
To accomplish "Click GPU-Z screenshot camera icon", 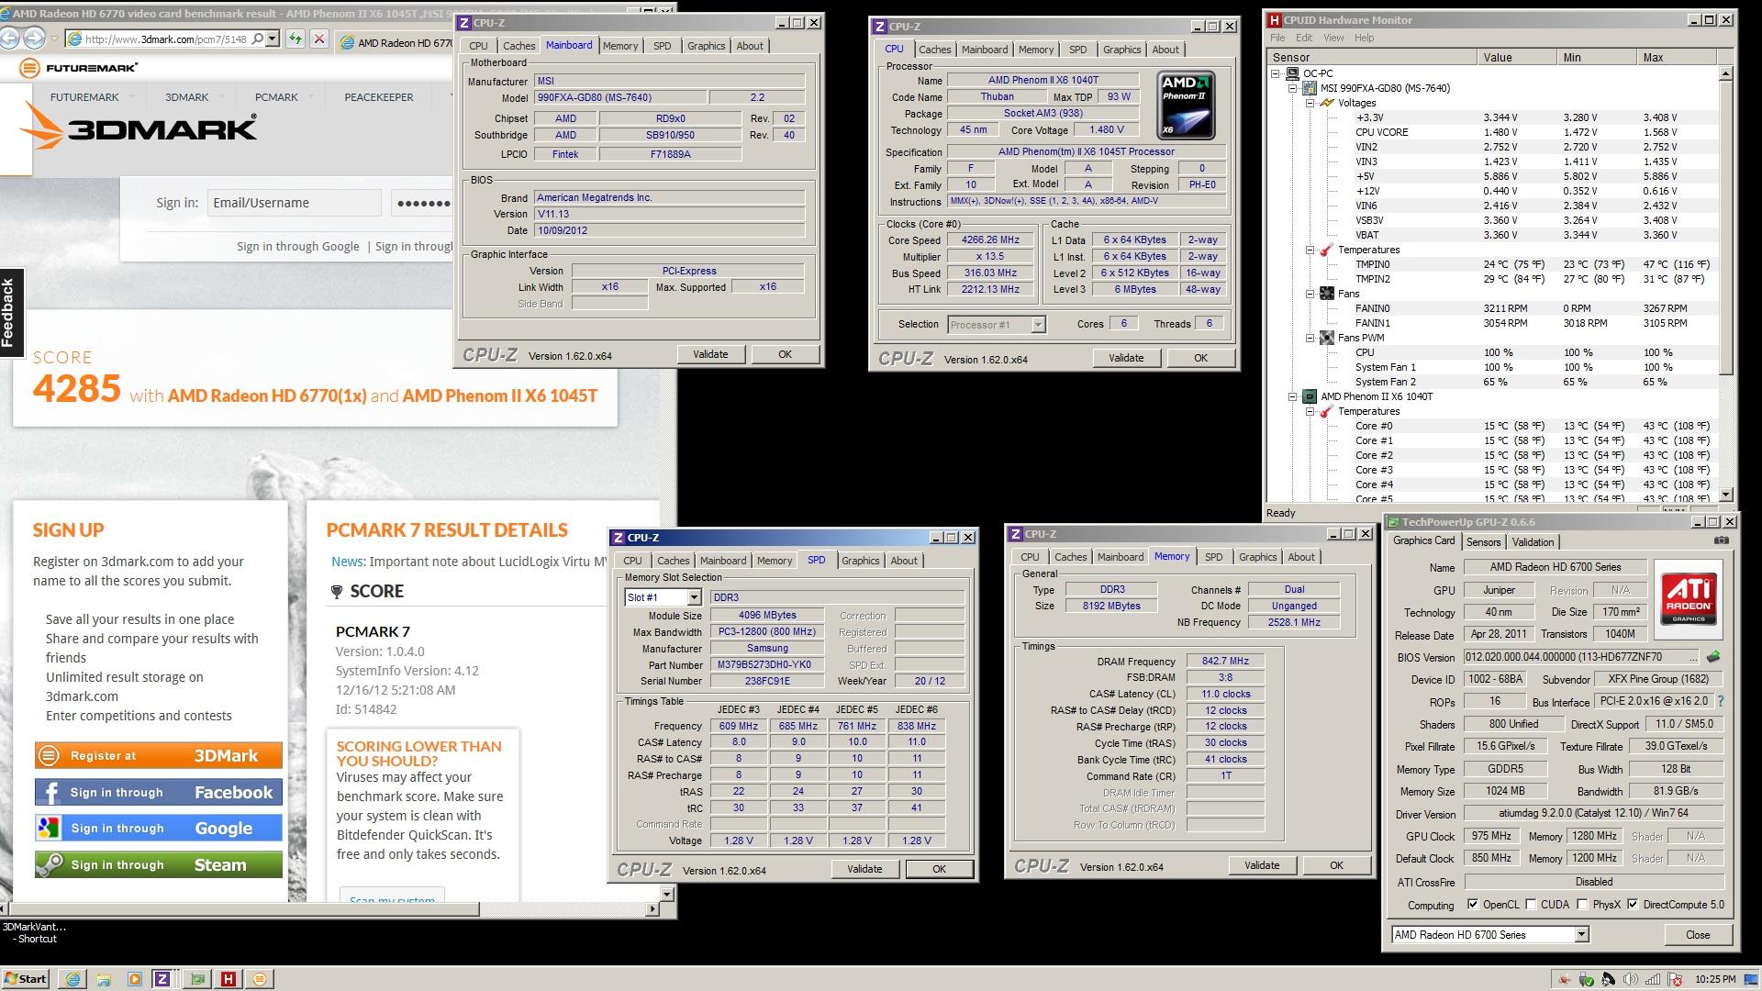I will coord(1721,541).
